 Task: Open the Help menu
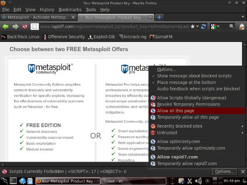click(x=105, y=10)
